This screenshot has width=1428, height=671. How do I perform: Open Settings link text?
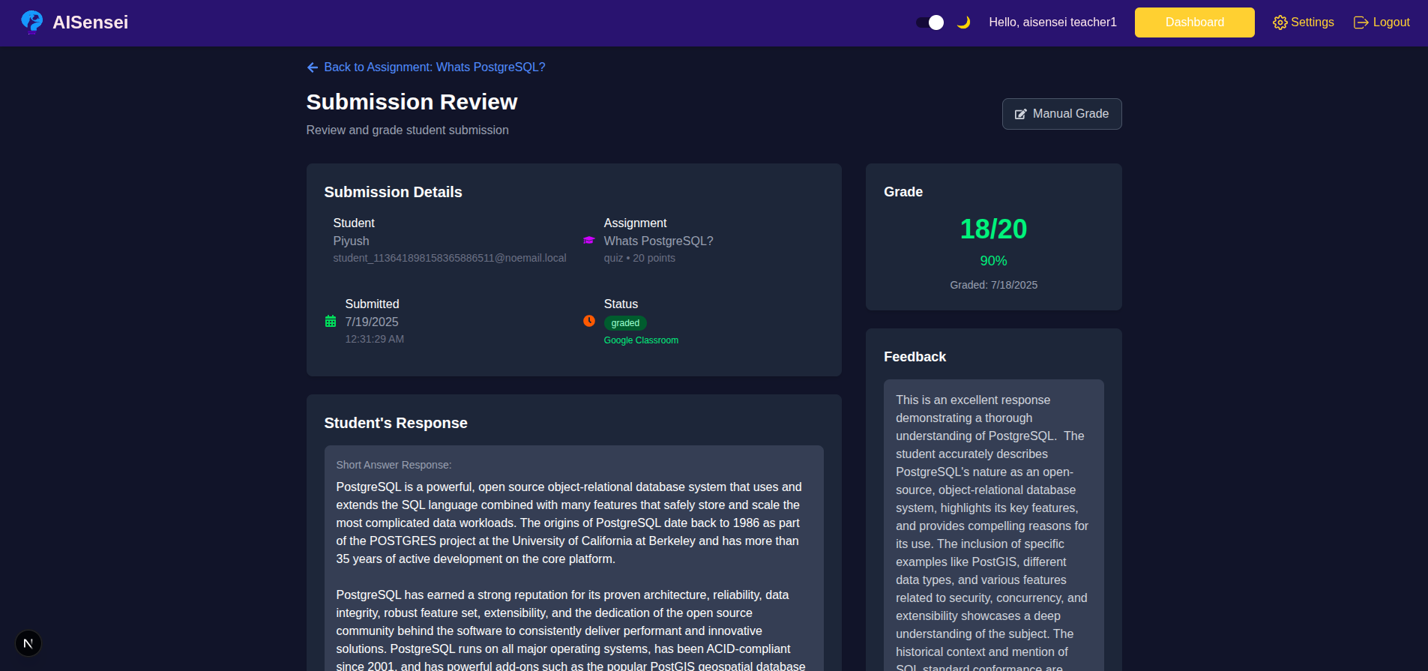(x=1312, y=22)
